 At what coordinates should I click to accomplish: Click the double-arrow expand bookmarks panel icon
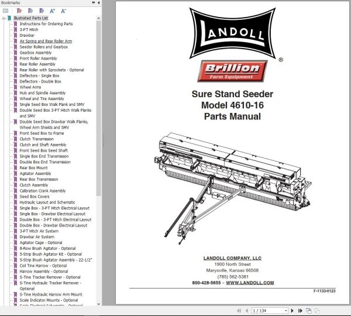coord(94,2)
